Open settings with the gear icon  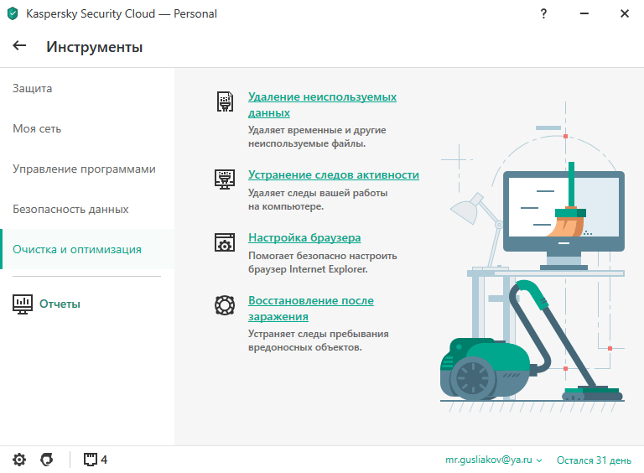point(19,460)
